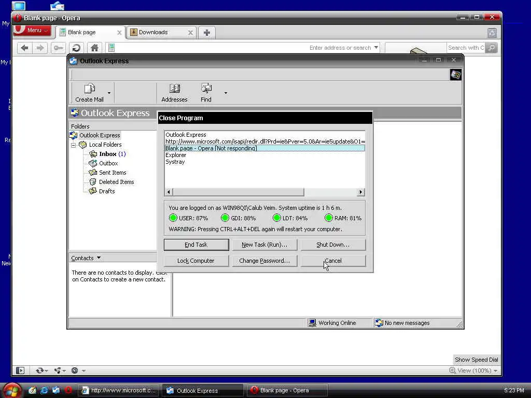531x398 pixels.
Task: Open the Sent Items folder
Action: point(113,173)
